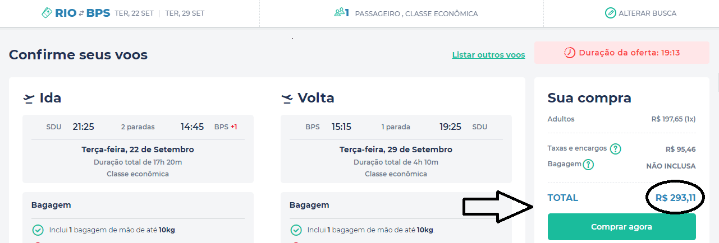Click Comprar agora button
The height and width of the screenshot is (243, 719).
pyautogui.click(x=621, y=227)
